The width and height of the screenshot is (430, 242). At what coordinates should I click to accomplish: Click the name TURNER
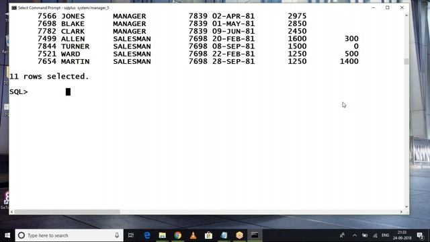tap(75, 46)
